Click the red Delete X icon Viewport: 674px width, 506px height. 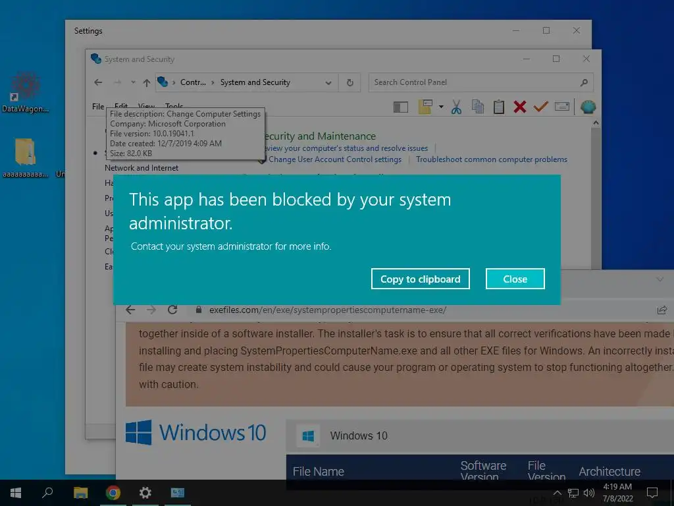[520, 107]
